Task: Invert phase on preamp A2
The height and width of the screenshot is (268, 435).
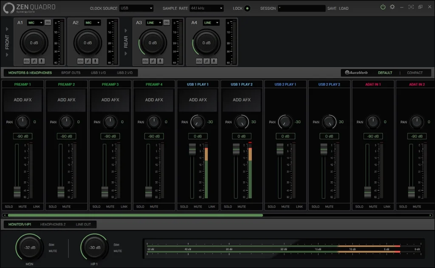Action: 88,61
